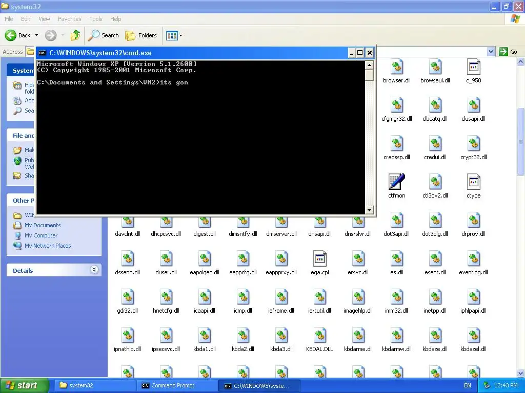The width and height of the screenshot is (525, 393).
Task: Click the cmd.exe window system menu icon
Action: [42, 53]
